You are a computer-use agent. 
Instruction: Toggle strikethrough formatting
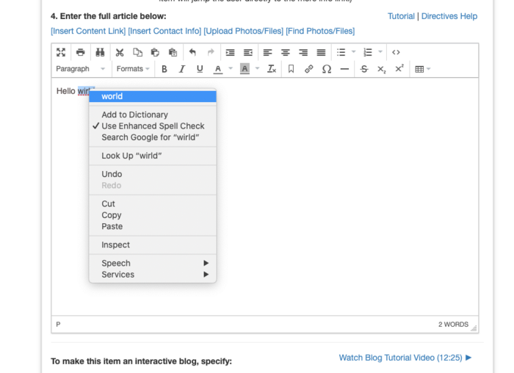pyautogui.click(x=364, y=69)
